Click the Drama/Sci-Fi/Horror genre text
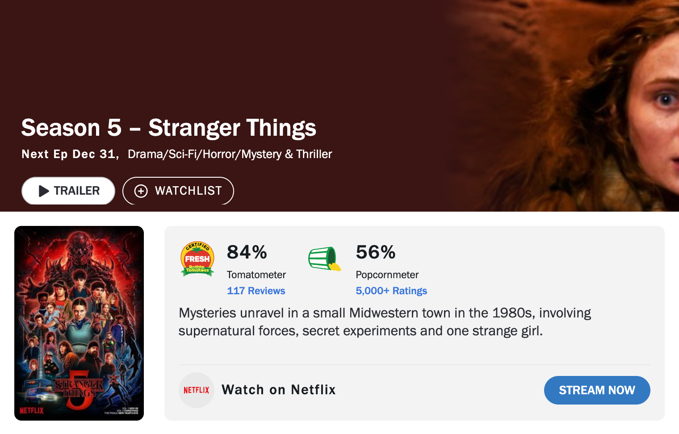 (230, 154)
